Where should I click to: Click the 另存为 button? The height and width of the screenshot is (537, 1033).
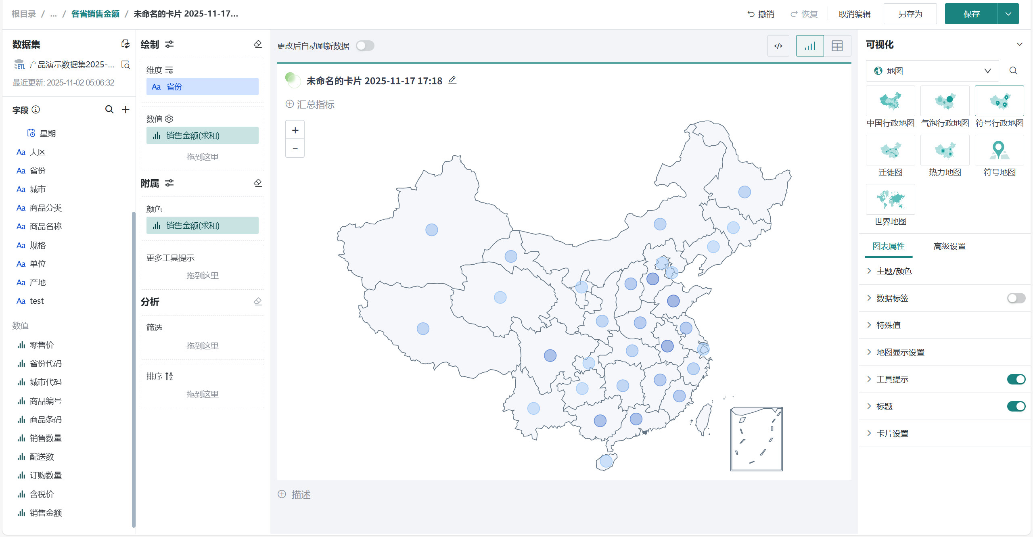[910, 14]
